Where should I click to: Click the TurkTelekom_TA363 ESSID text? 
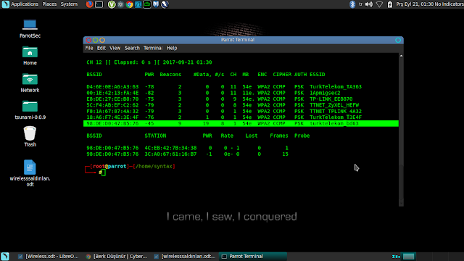[336, 87]
